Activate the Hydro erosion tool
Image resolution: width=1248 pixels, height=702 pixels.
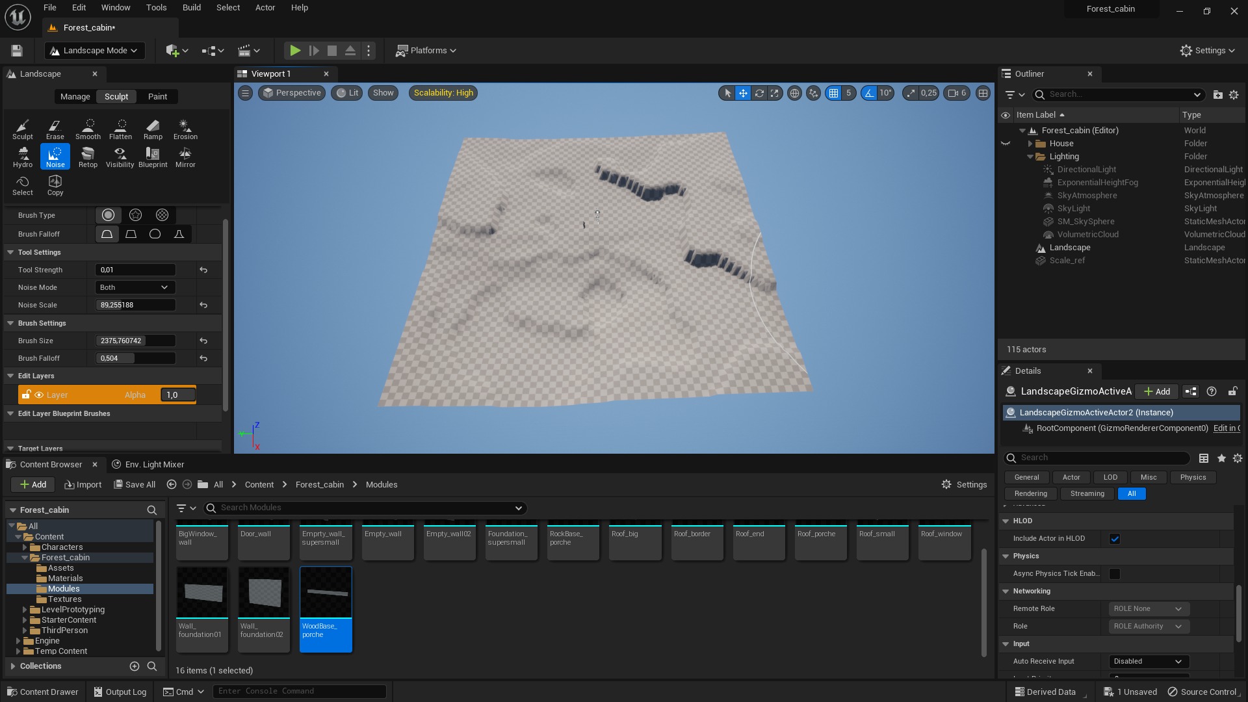click(23, 157)
